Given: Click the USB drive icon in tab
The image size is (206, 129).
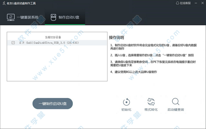Looking at the screenshot, I should click(x=53, y=17).
